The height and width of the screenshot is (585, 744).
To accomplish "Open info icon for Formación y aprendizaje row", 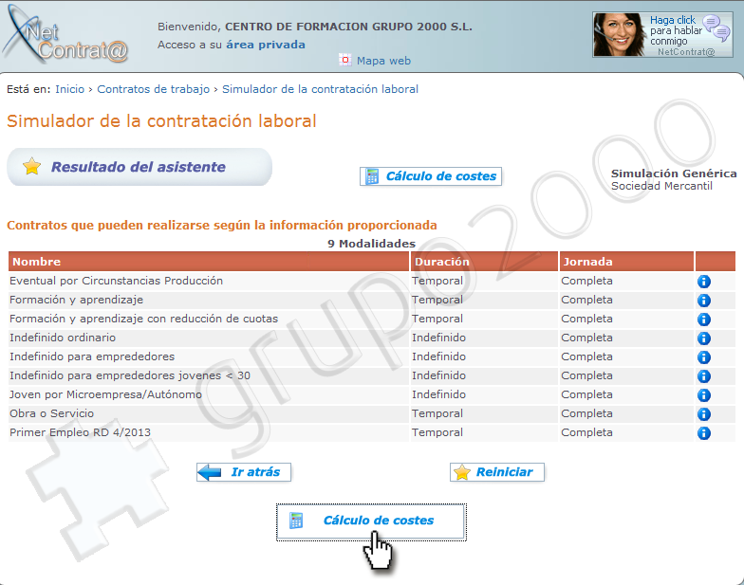I will [x=704, y=300].
